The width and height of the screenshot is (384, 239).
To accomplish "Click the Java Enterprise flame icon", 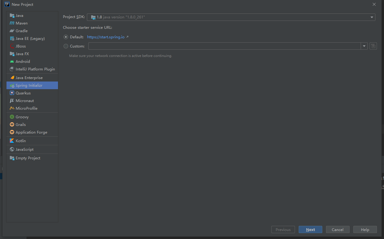I will tap(12, 78).
